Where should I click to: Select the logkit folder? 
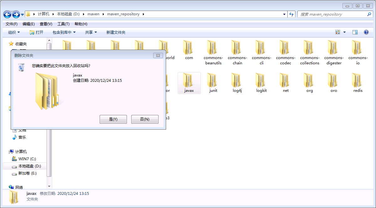pos(261,83)
